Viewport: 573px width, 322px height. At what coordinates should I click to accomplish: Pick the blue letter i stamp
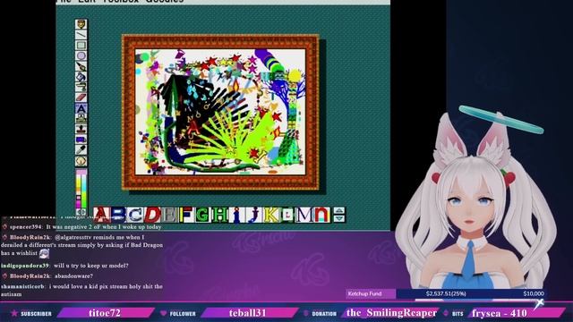click(236, 215)
